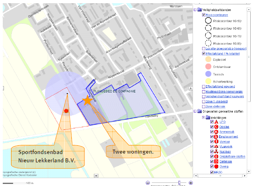Click the Scherfwerking yellow color swatch
The image size is (253, 186).
(x=208, y=81)
